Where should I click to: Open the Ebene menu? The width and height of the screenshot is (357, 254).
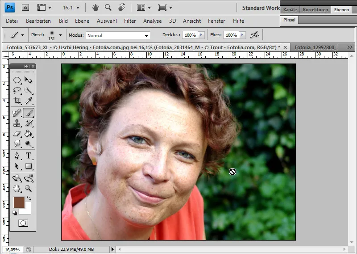point(82,21)
